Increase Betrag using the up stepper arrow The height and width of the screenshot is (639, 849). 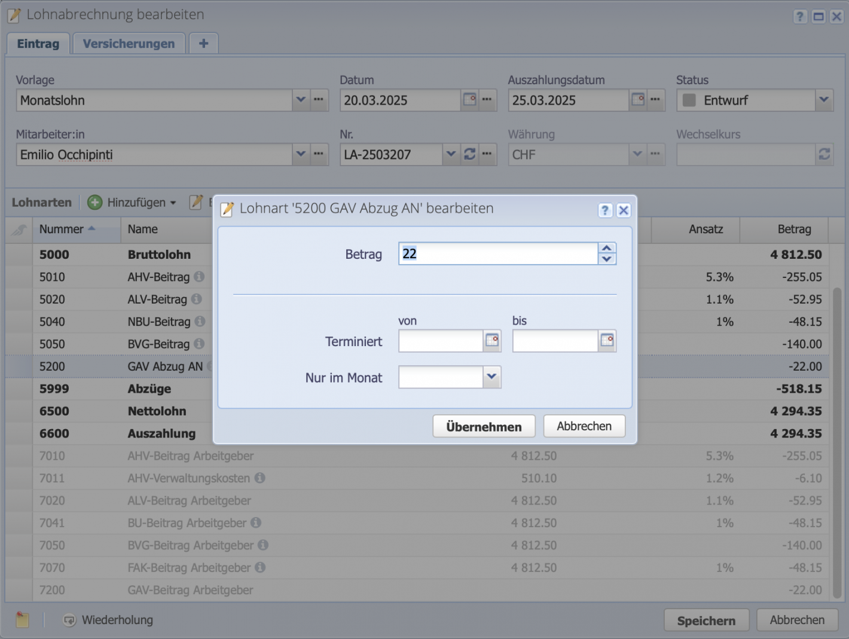[x=606, y=248]
